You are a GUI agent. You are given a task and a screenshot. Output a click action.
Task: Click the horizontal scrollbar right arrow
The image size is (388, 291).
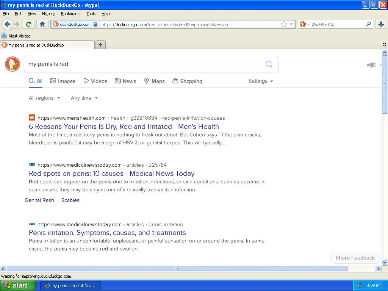(x=379, y=269)
